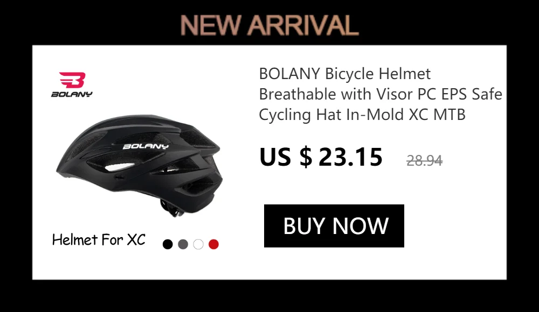Click the crossed-out 28.94 original price

(x=425, y=160)
